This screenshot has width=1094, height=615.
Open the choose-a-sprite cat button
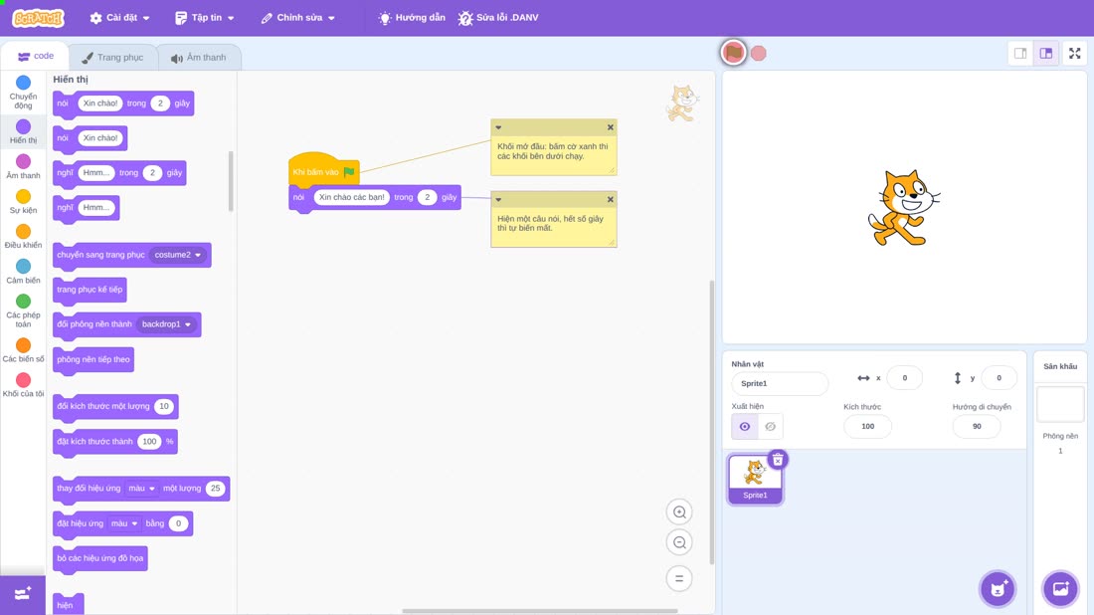pos(998,588)
